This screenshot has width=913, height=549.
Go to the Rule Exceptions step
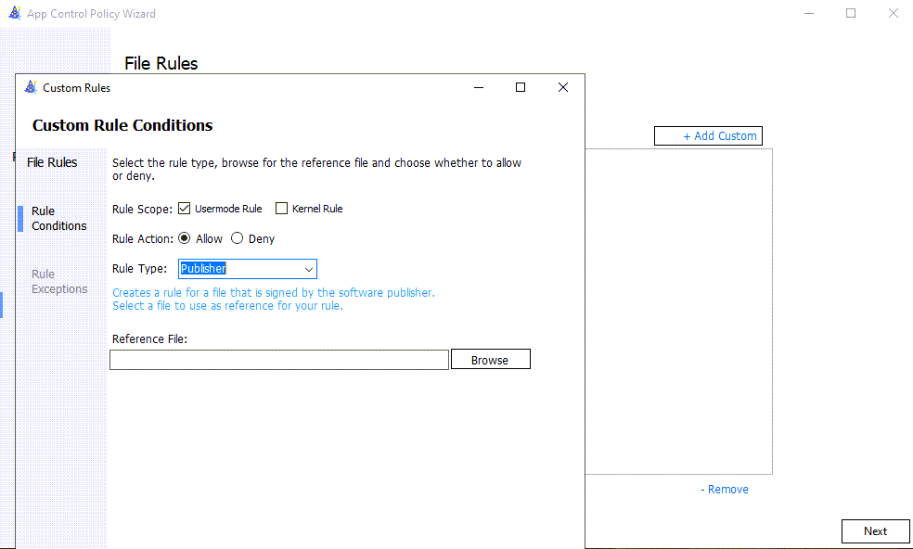coord(58,281)
